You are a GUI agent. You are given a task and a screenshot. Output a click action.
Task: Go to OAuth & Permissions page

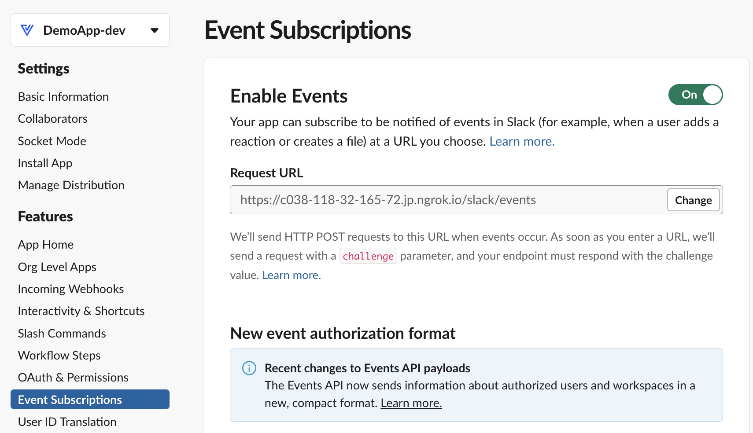pos(74,378)
